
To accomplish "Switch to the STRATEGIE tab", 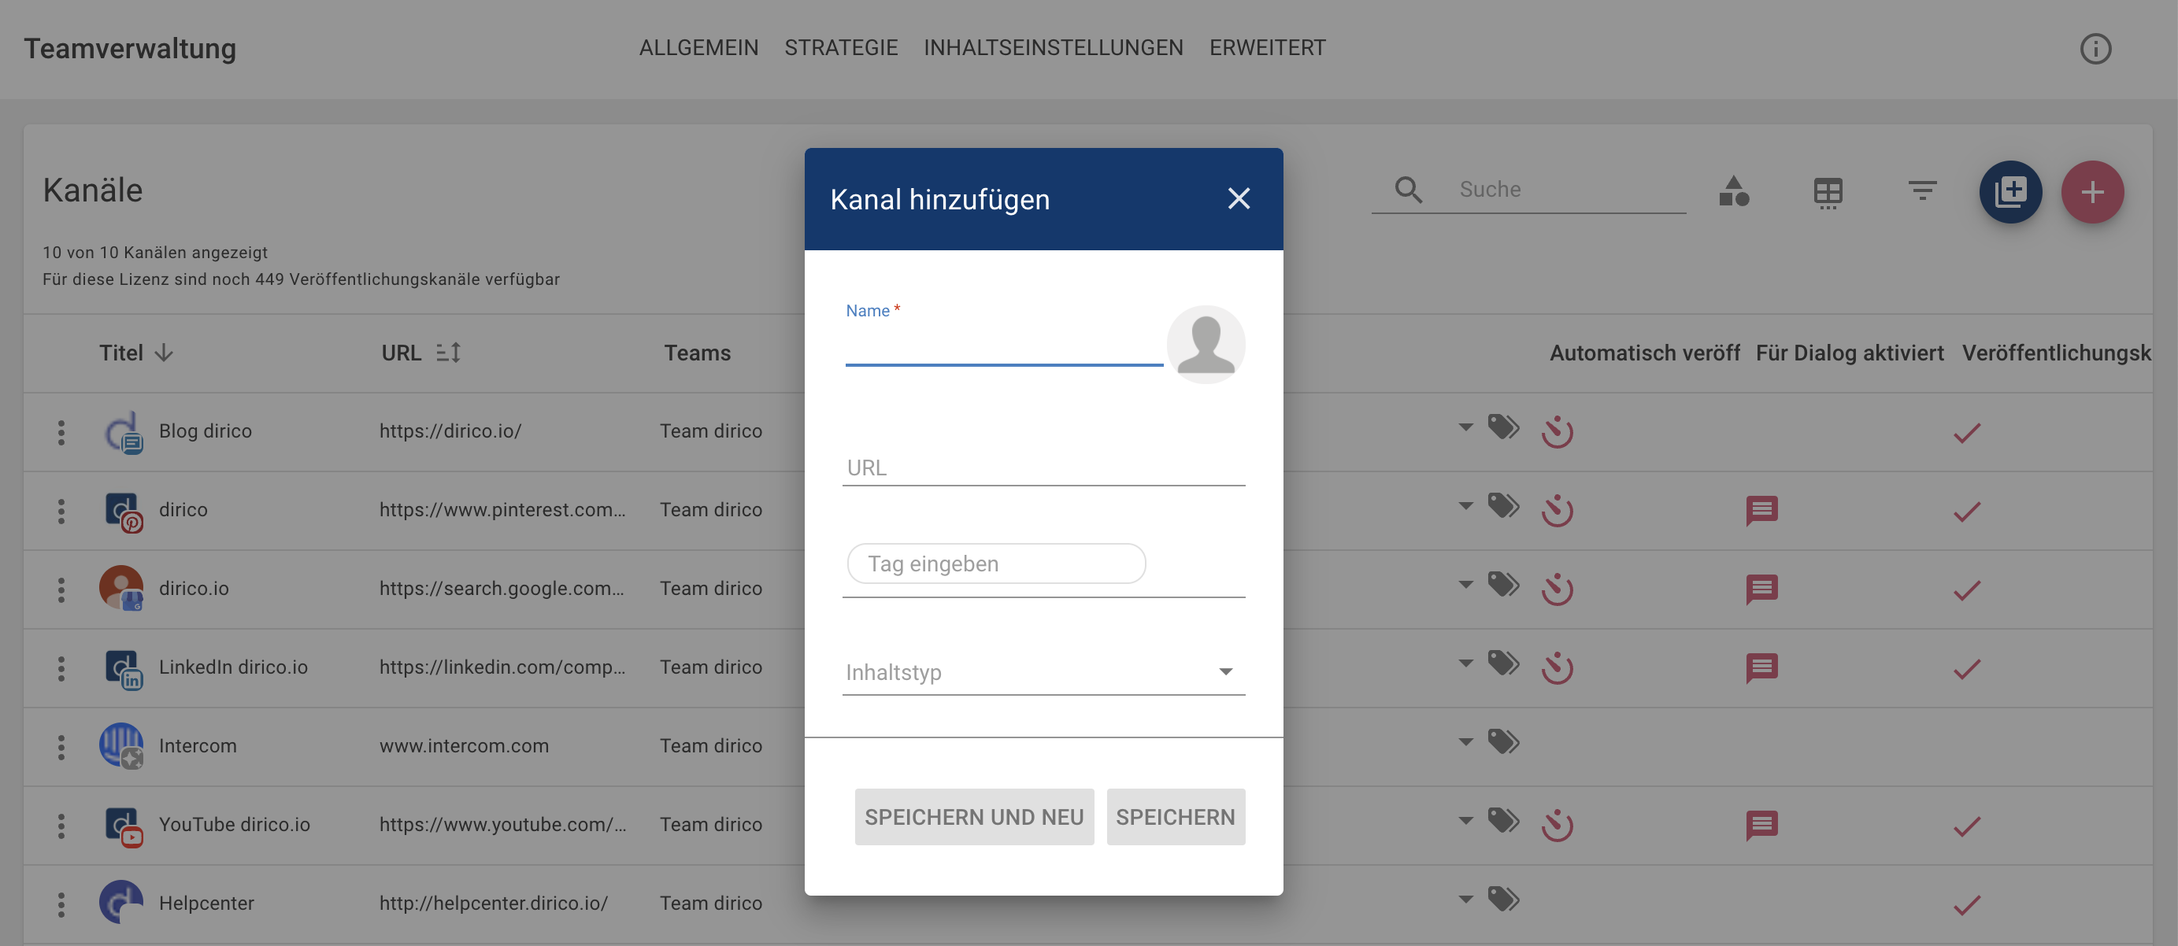I will [x=840, y=48].
